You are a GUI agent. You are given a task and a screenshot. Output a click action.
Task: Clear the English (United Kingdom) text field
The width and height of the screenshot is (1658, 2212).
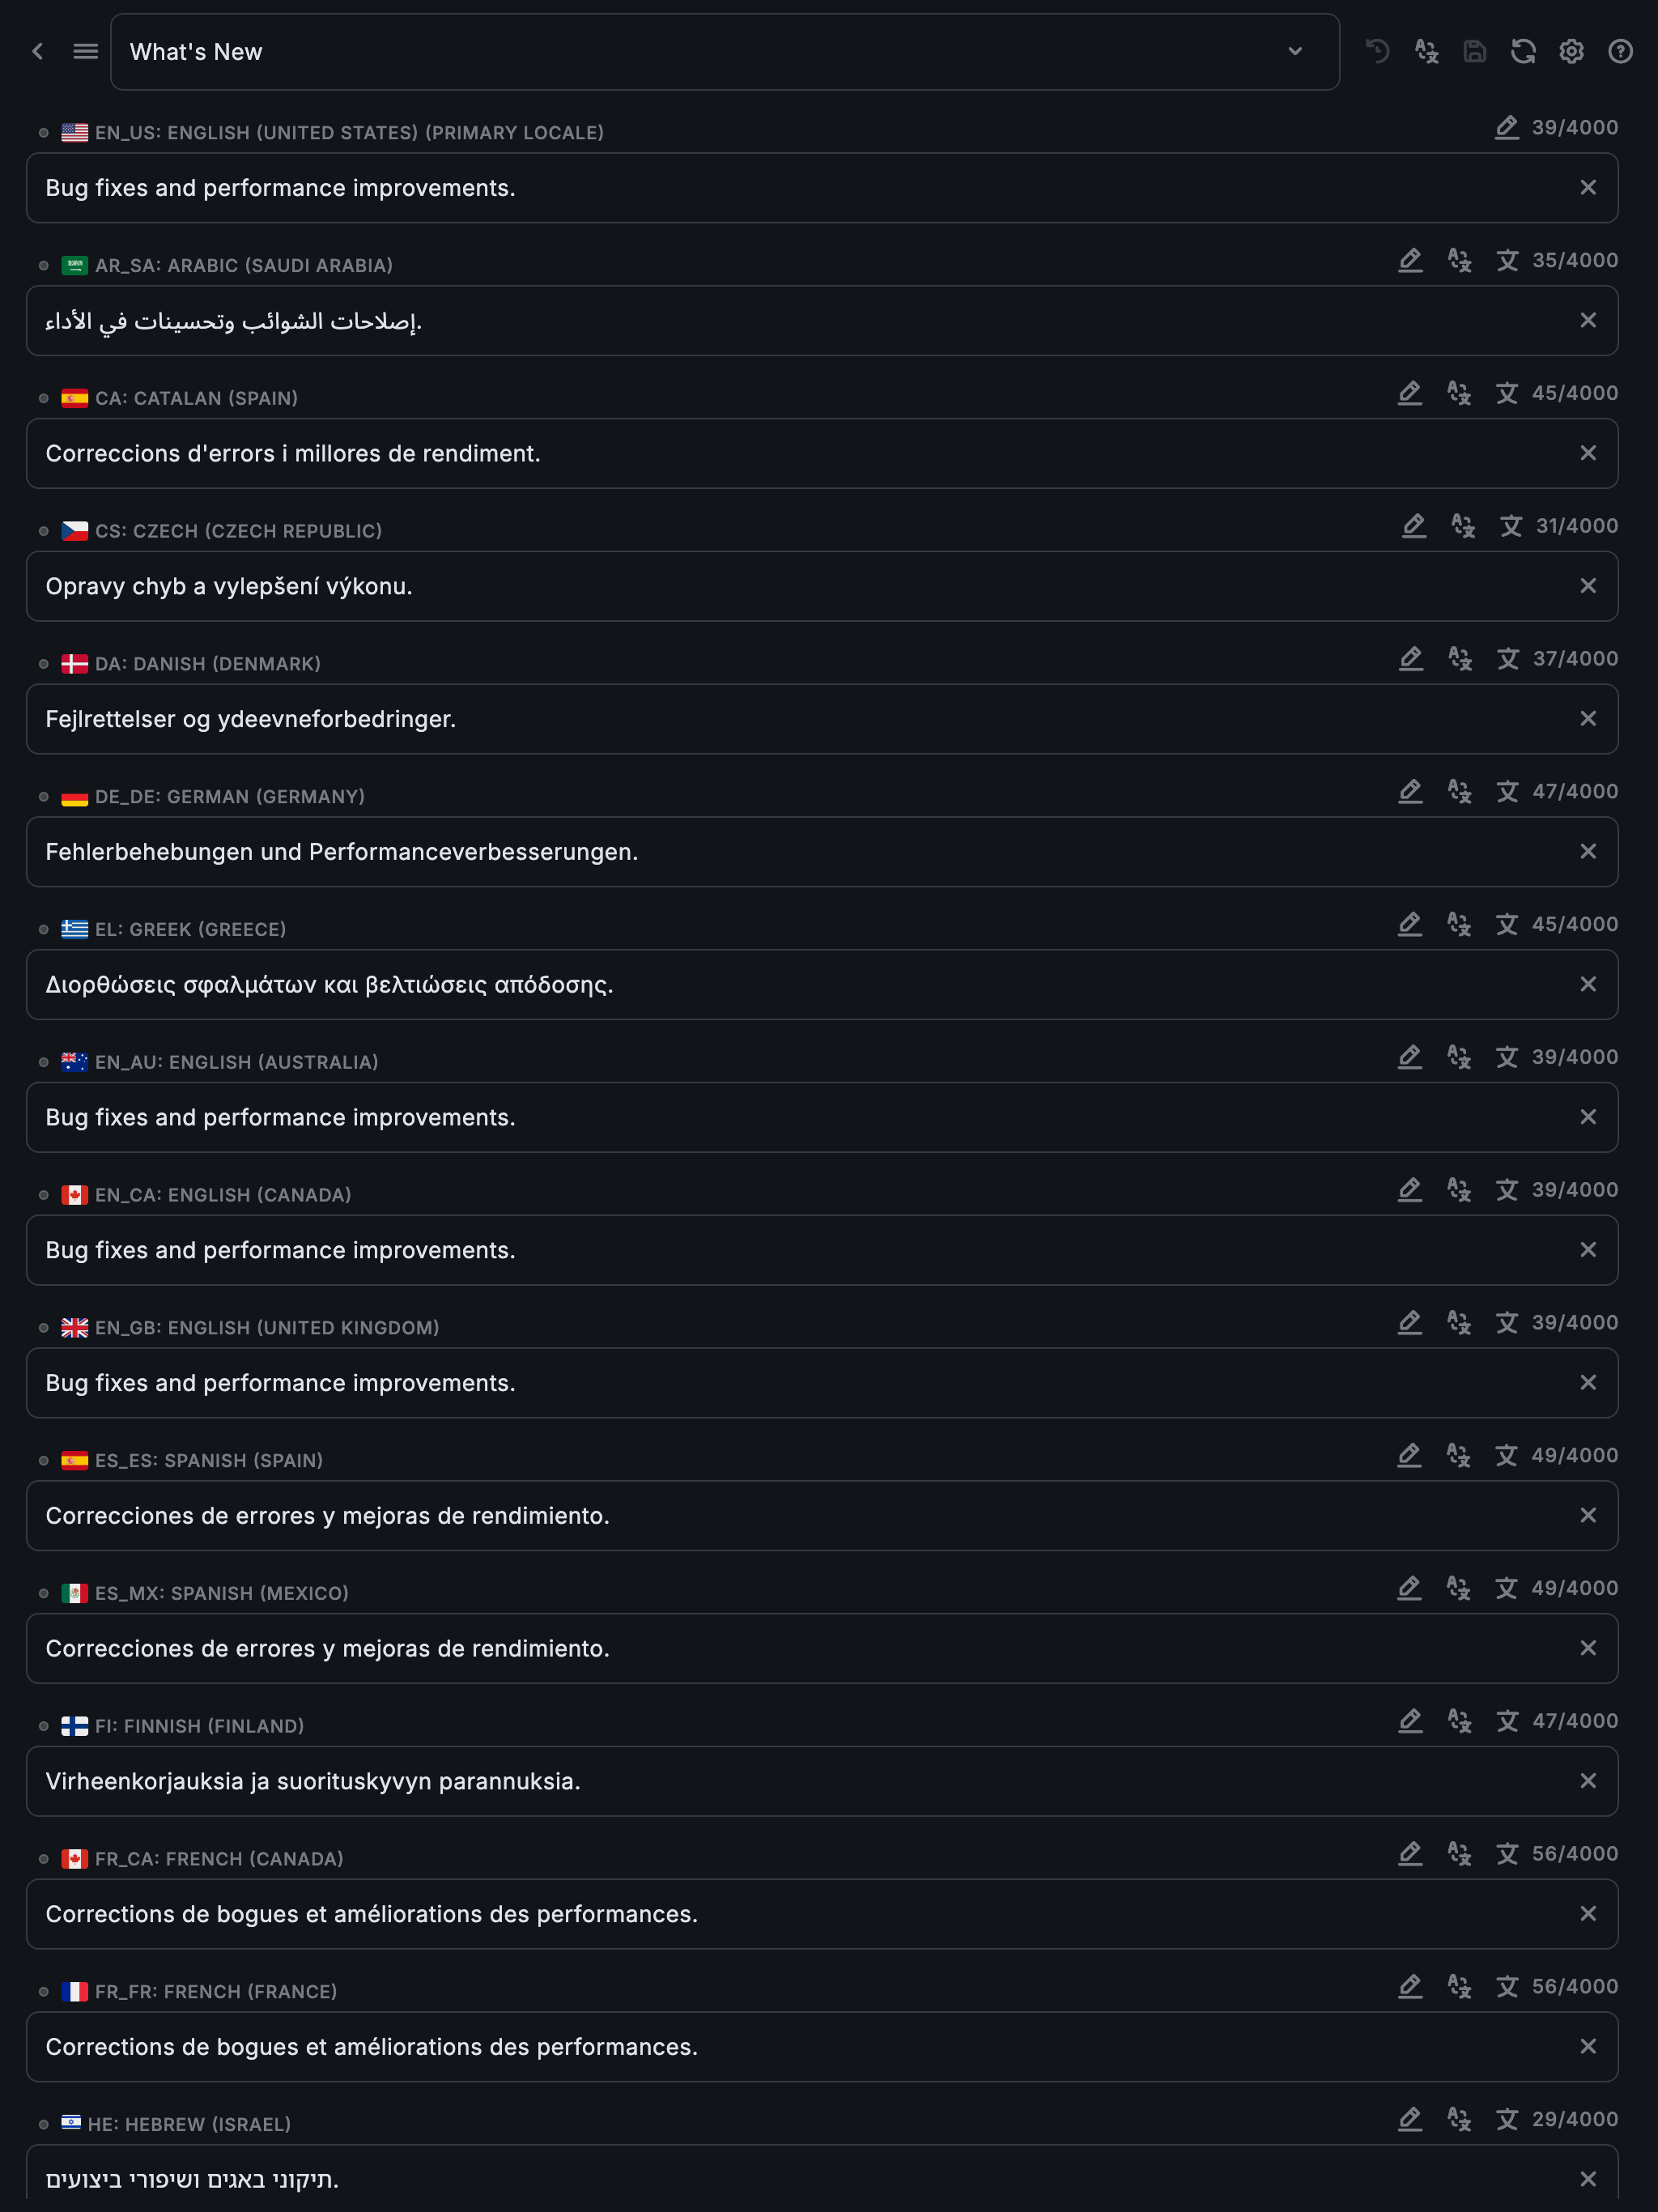click(x=1587, y=1383)
